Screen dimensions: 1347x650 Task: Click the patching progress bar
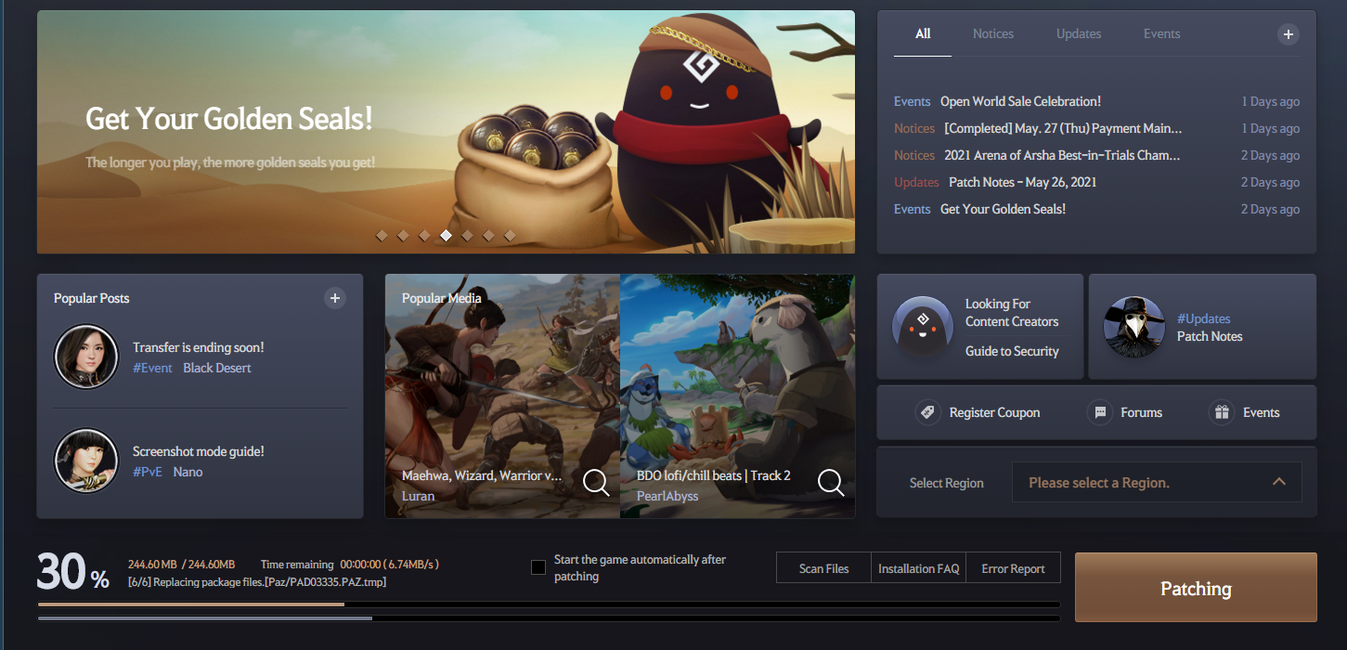[548, 604]
